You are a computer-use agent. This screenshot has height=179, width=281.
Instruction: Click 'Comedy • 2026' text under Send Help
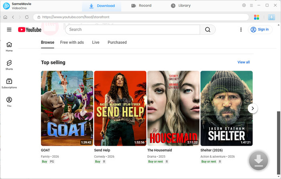click(x=104, y=157)
